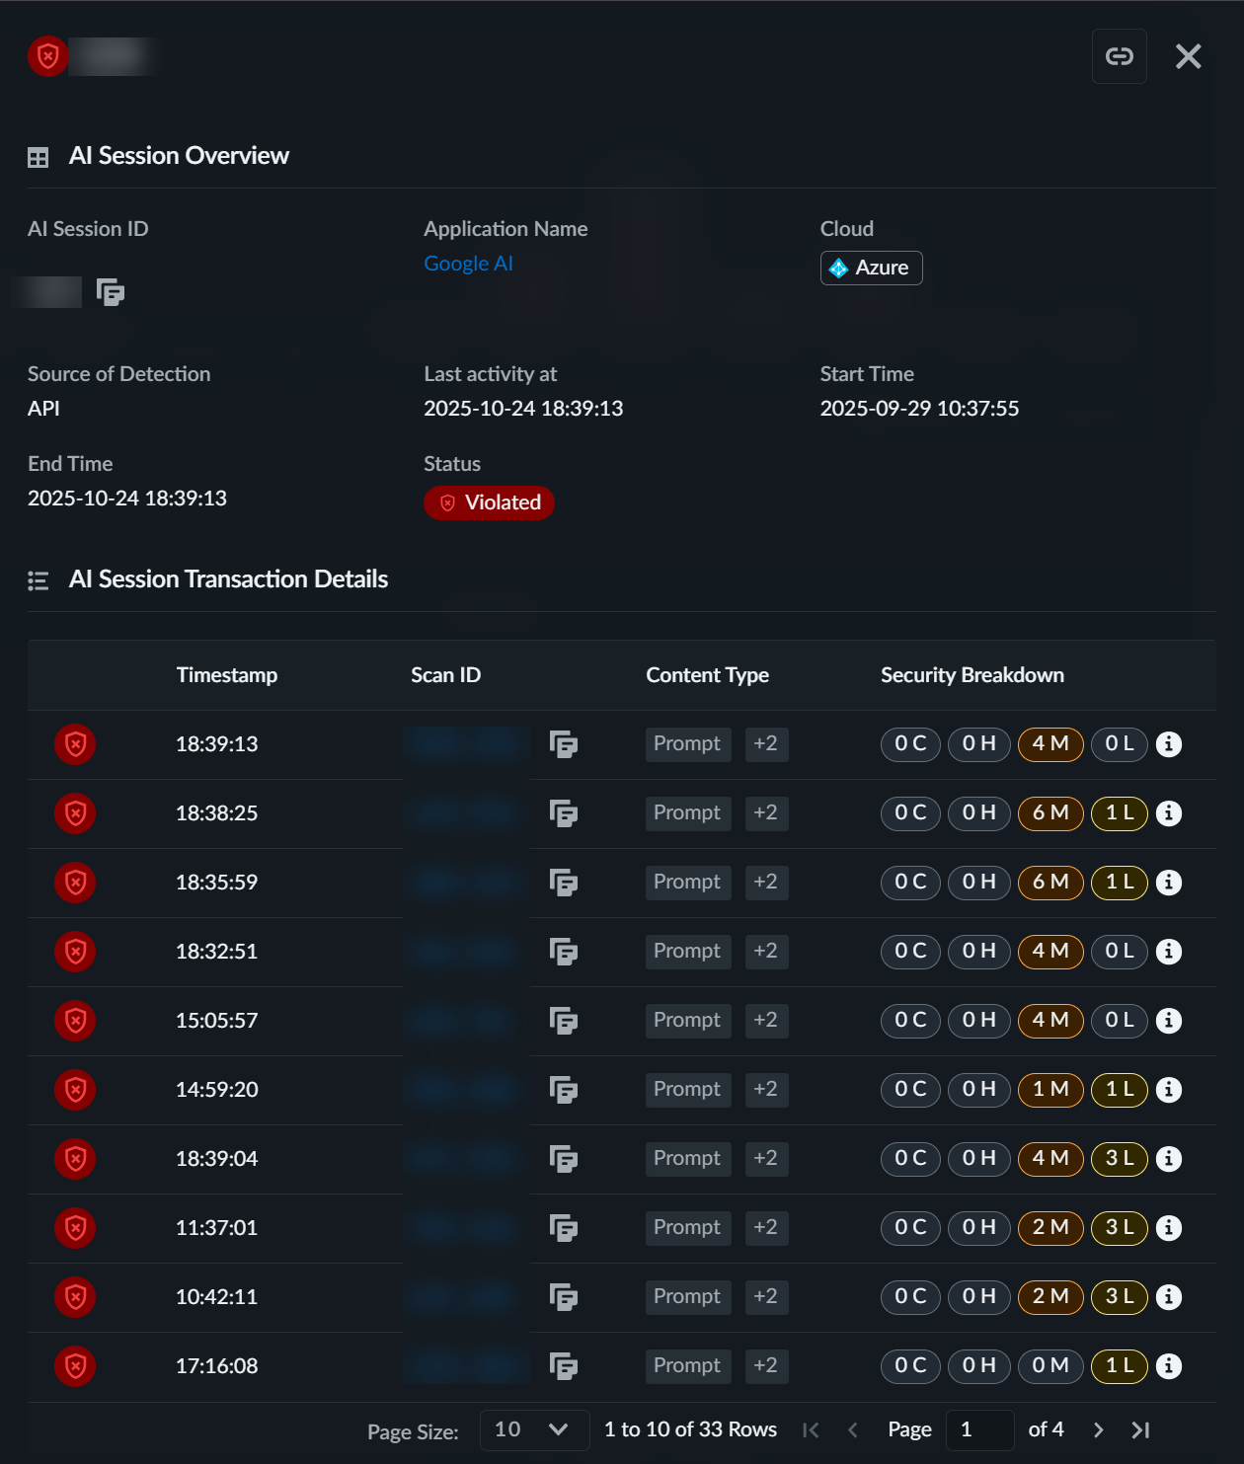Image resolution: width=1244 pixels, height=1464 pixels.
Task: Expand +2 content types on 18:35:59 row
Action: pyautogui.click(x=765, y=883)
